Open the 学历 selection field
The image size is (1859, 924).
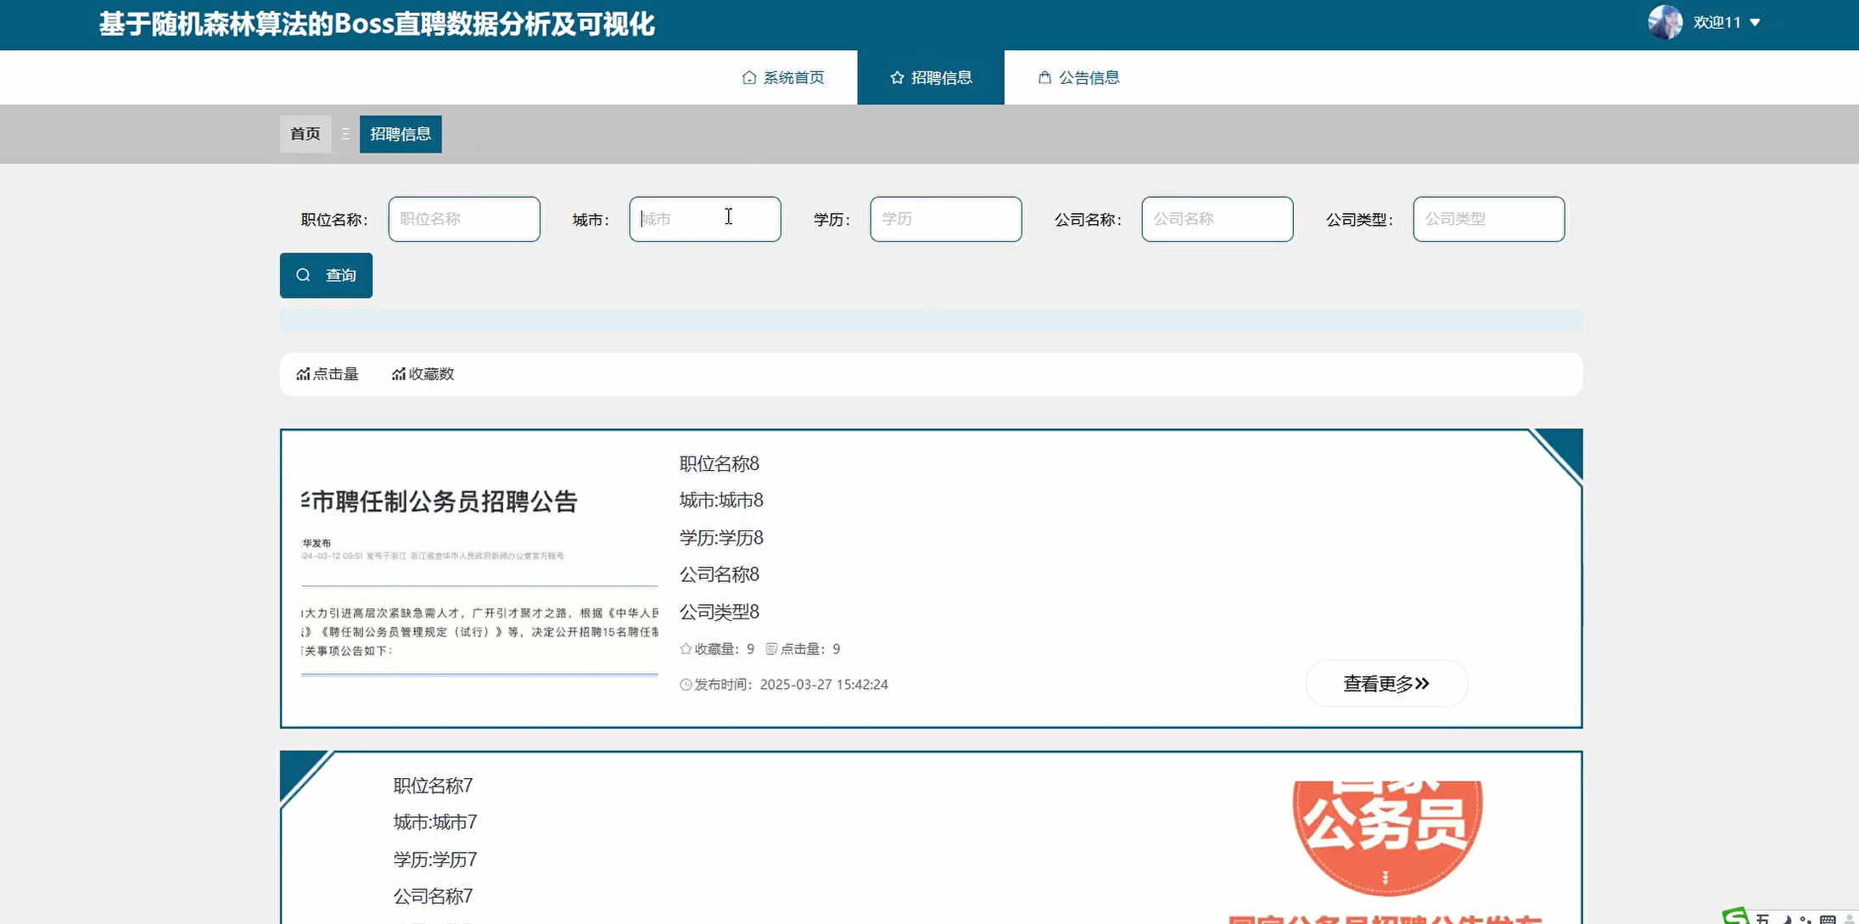pyautogui.click(x=945, y=219)
